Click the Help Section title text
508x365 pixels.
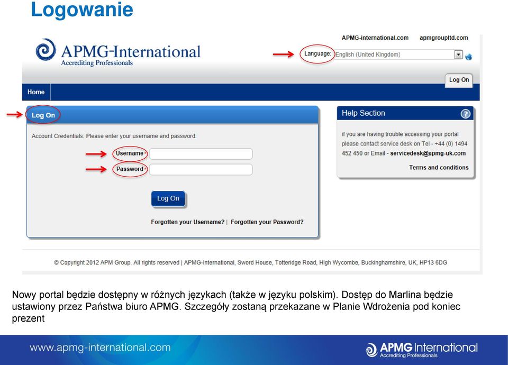point(363,113)
